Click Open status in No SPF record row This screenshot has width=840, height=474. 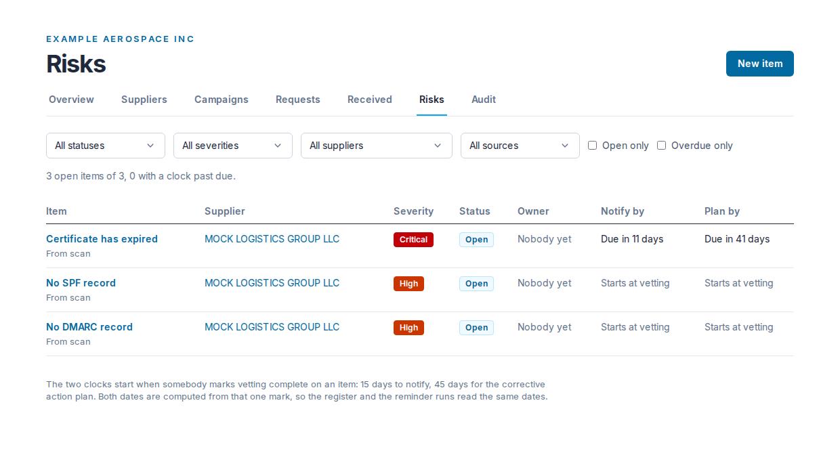476,284
